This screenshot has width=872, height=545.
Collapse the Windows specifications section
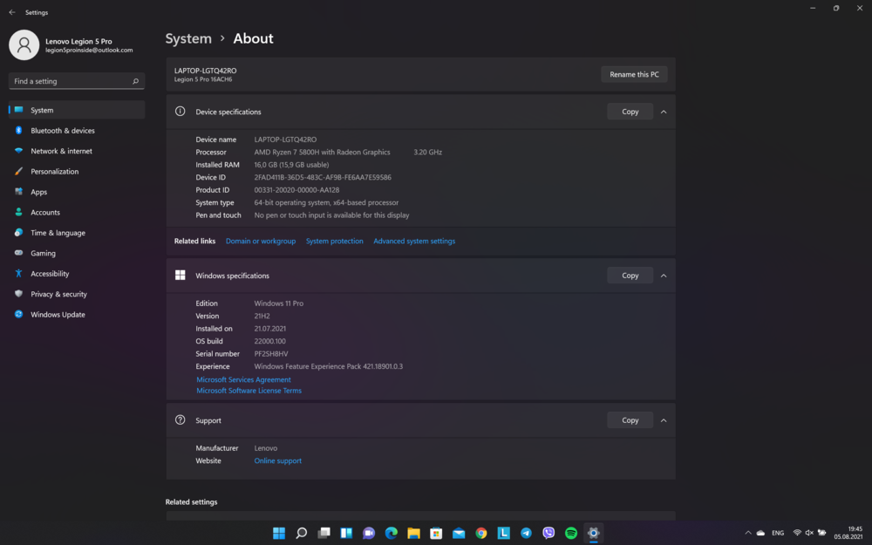[664, 276]
